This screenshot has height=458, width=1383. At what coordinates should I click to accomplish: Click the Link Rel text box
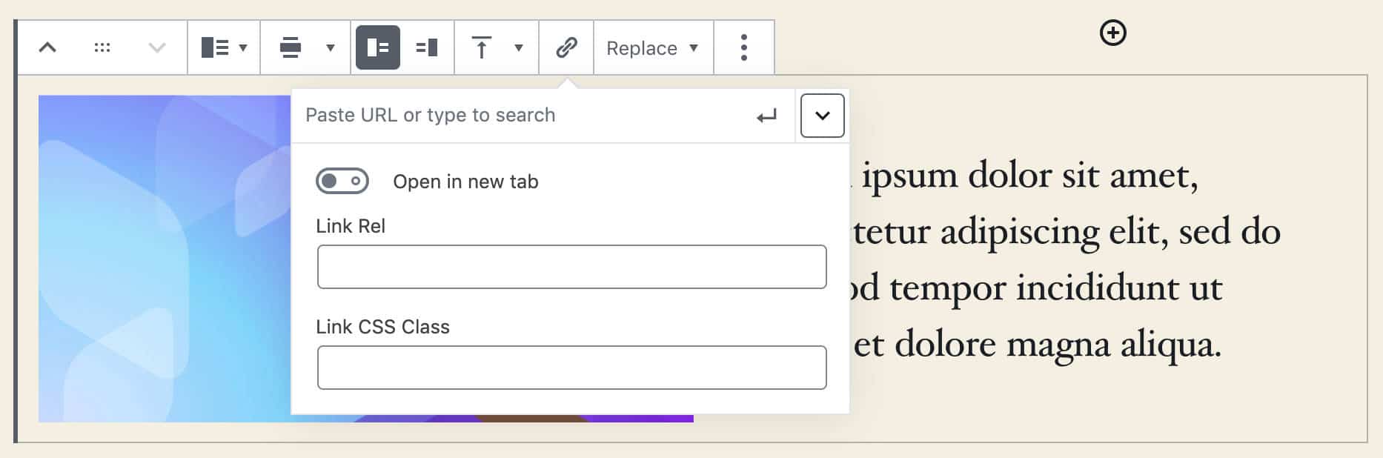(571, 267)
